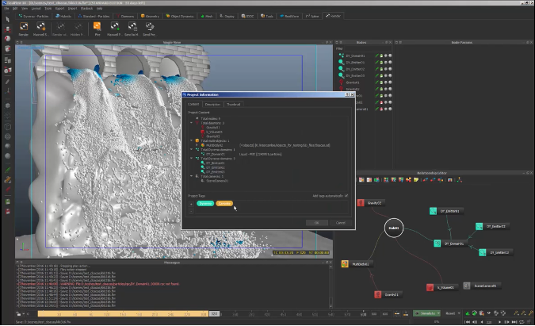Click the Render icon in the shelf
Image resolution: width=535 pixels, height=326 pixels.
[x=24, y=27]
